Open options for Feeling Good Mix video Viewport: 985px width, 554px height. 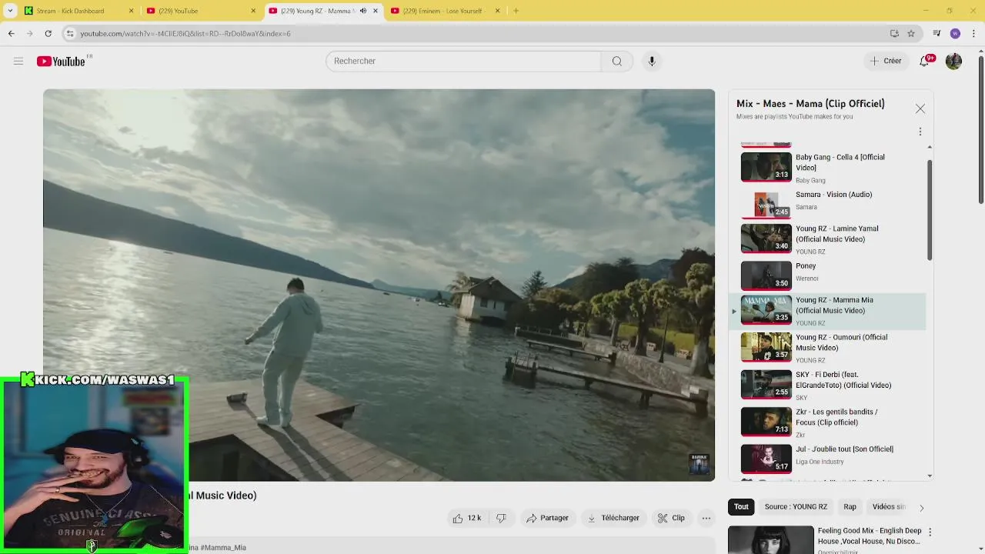[x=930, y=532]
